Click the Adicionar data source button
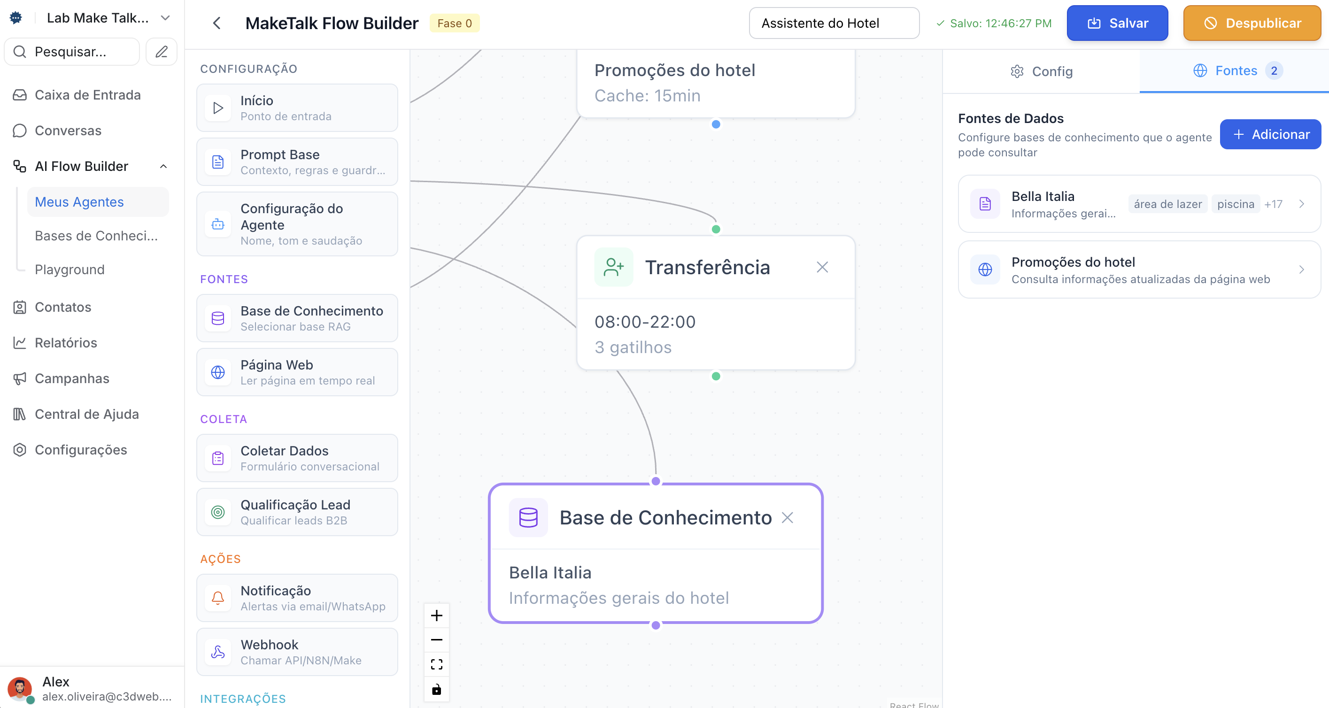1329x708 pixels. (x=1270, y=135)
